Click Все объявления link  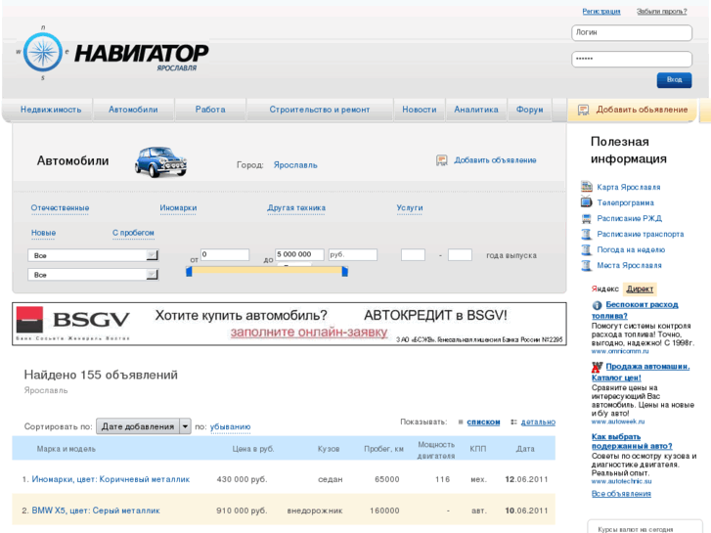click(x=621, y=494)
